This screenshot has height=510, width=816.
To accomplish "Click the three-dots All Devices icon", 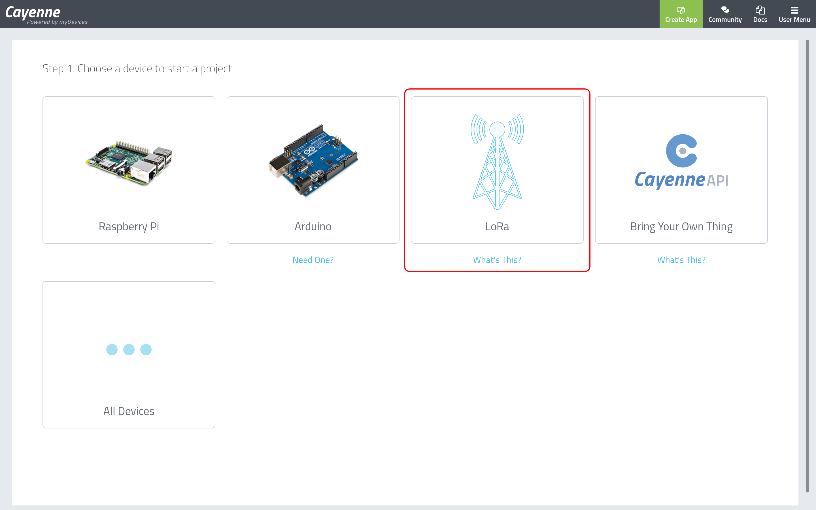I will tap(129, 349).
